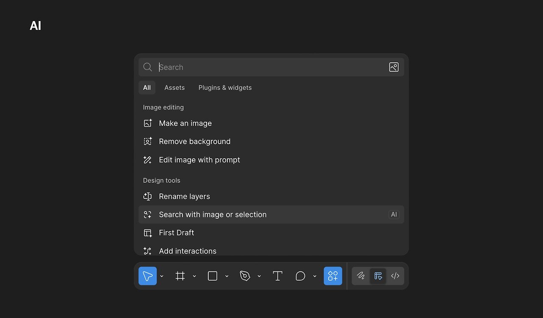Switch to Dev Mode
The height and width of the screenshot is (318, 543).
point(395,276)
